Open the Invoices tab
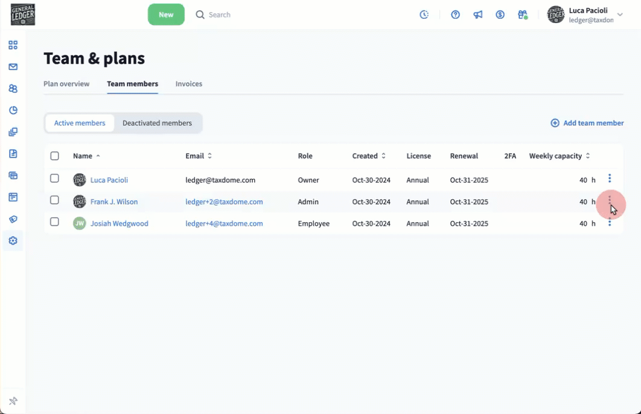This screenshot has width=641, height=414. [x=189, y=84]
